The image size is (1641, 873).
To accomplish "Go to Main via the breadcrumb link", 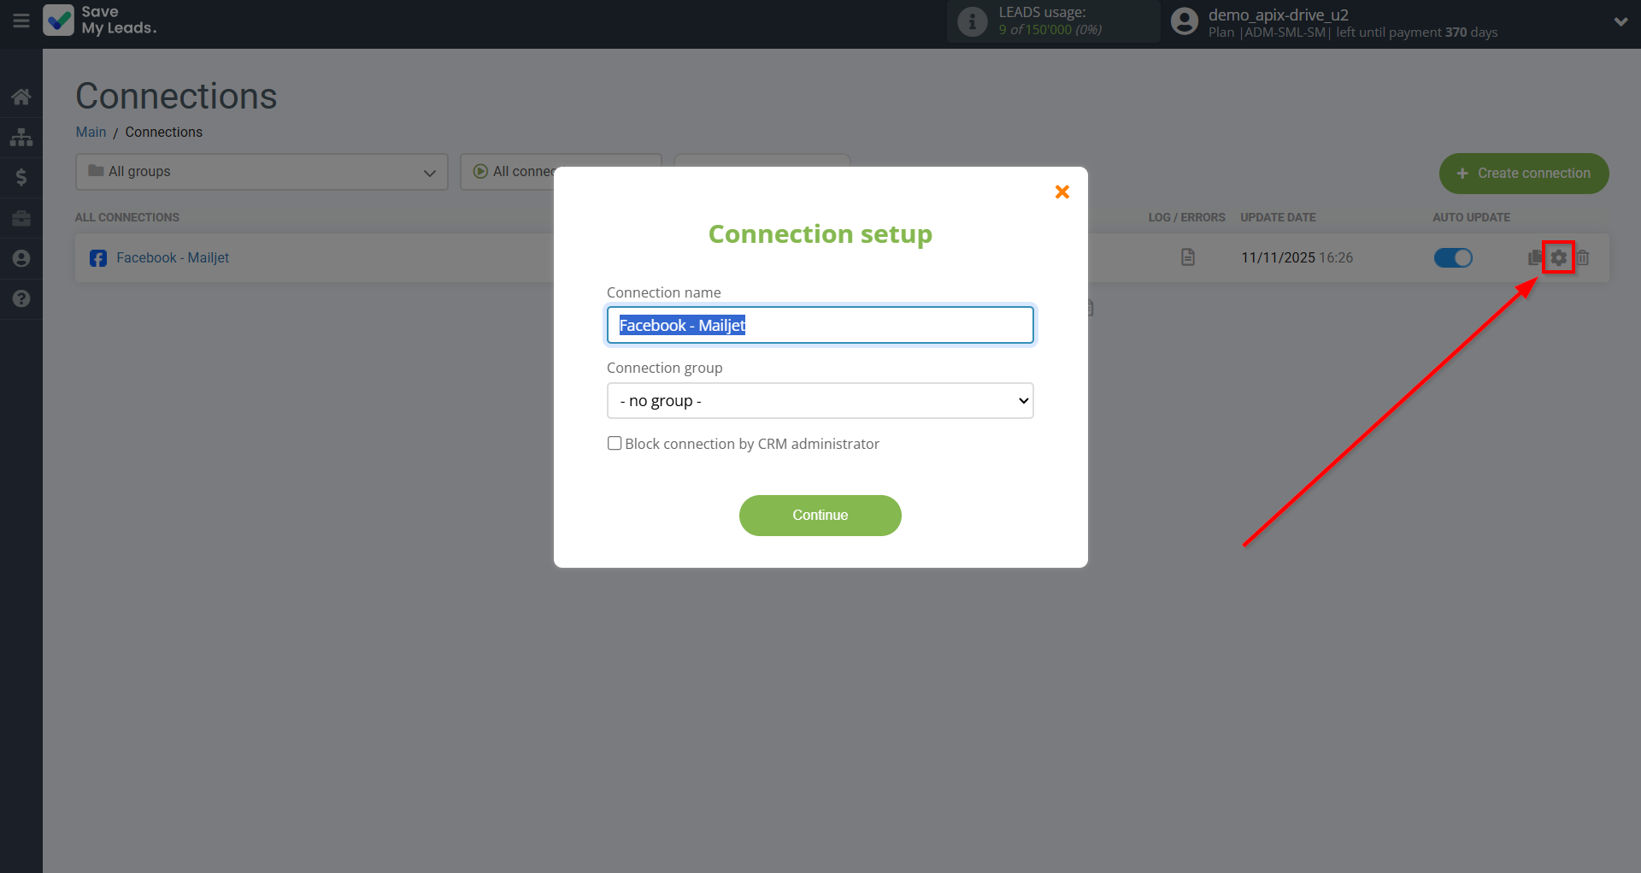I will pyautogui.click(x=91, y=132).
